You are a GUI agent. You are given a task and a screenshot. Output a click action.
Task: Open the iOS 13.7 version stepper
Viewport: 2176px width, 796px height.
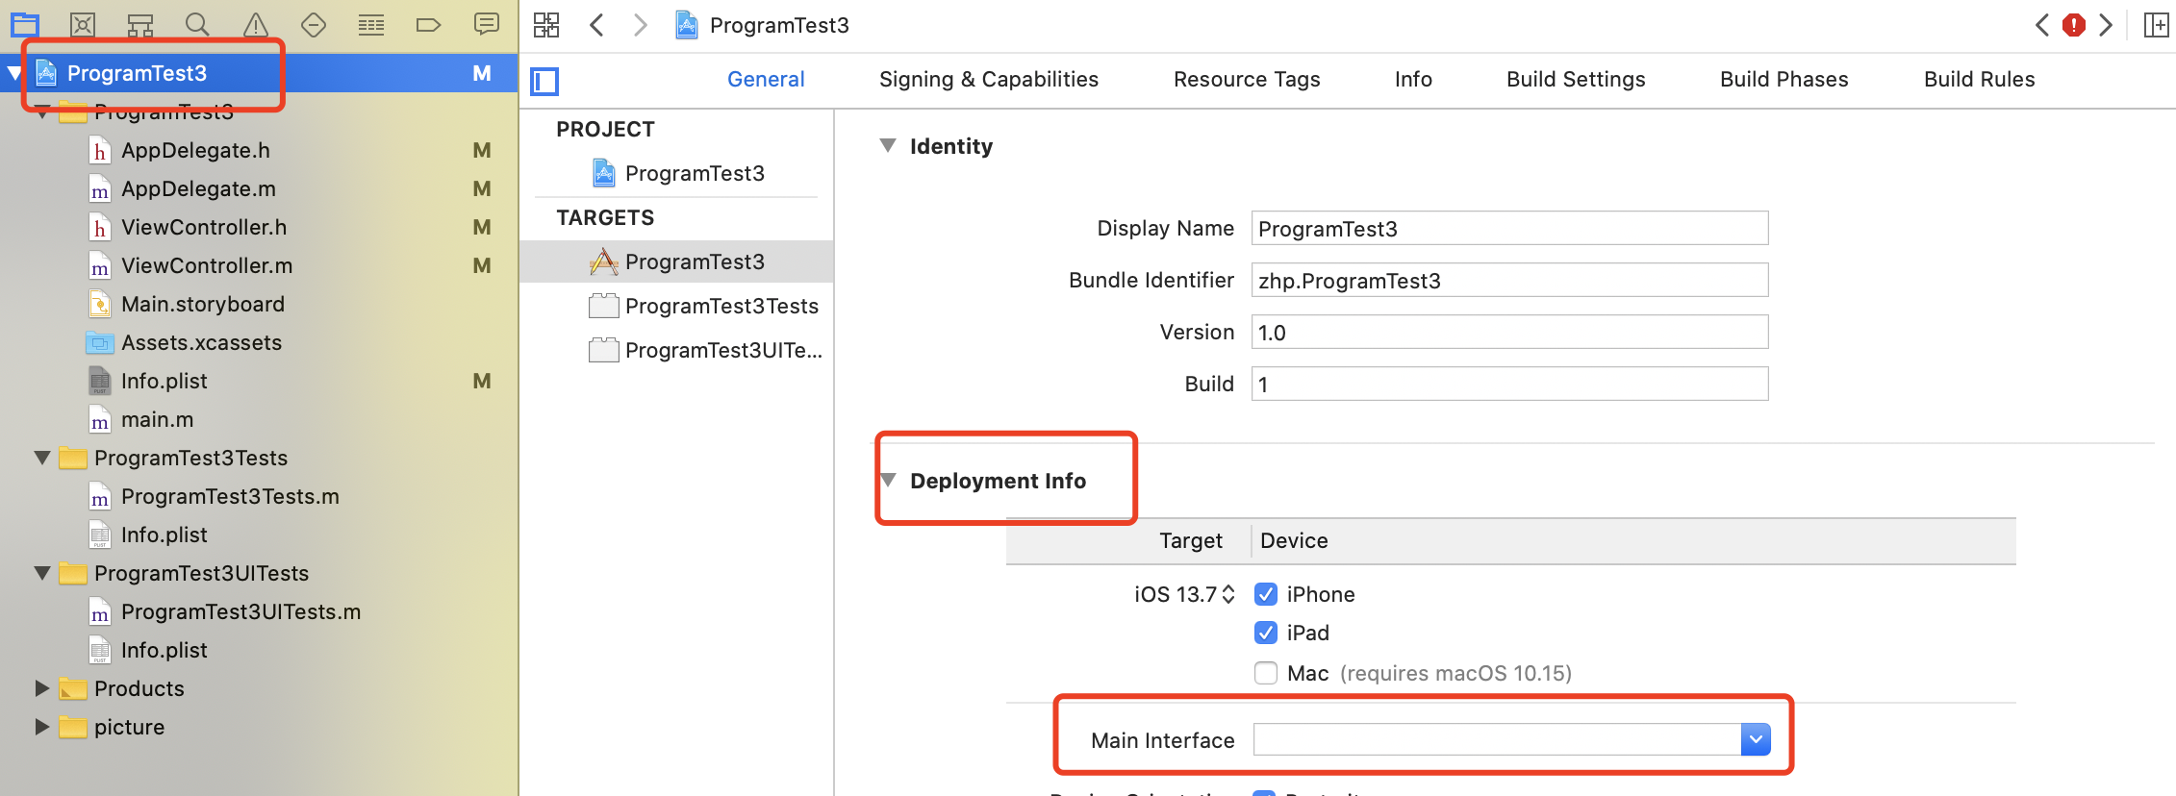[x=1228, y=594]
